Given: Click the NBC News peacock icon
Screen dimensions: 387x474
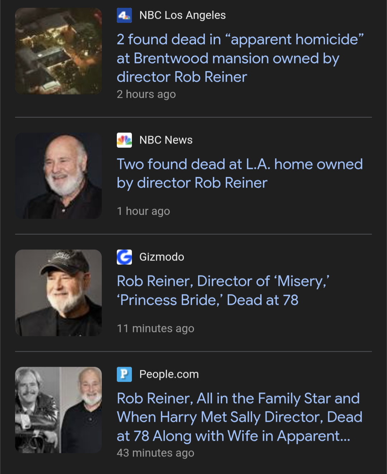Looking at the screenshot, I should [124, 140].
